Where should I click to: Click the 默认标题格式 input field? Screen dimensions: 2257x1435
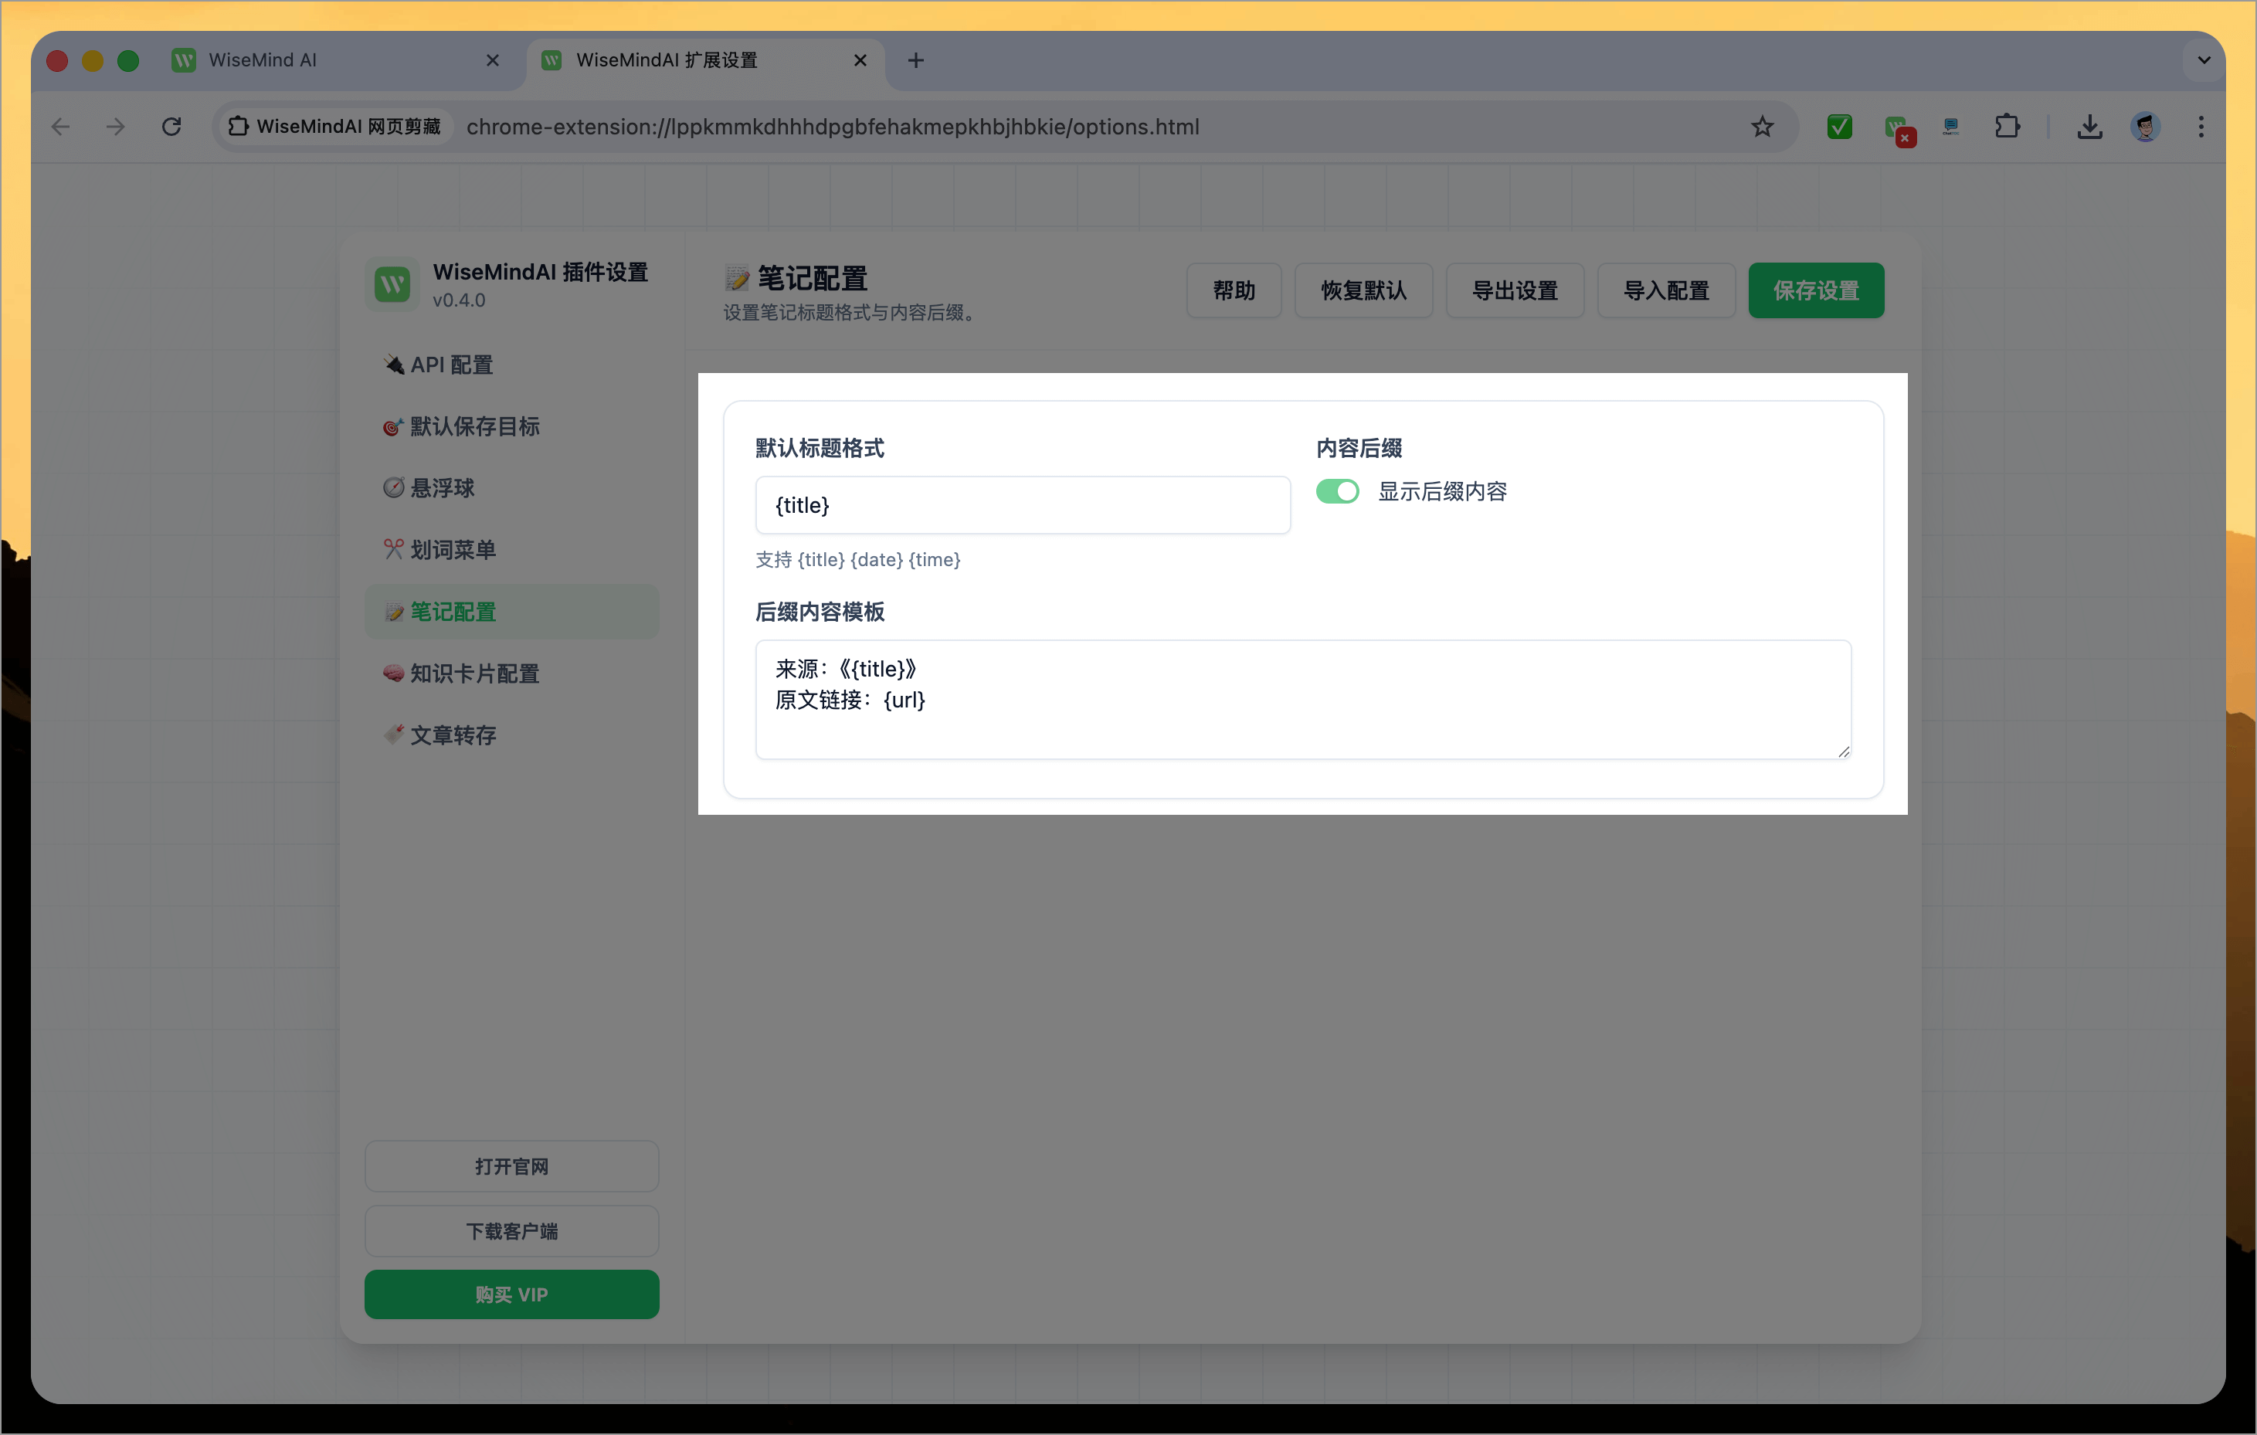coord(1023,505)
